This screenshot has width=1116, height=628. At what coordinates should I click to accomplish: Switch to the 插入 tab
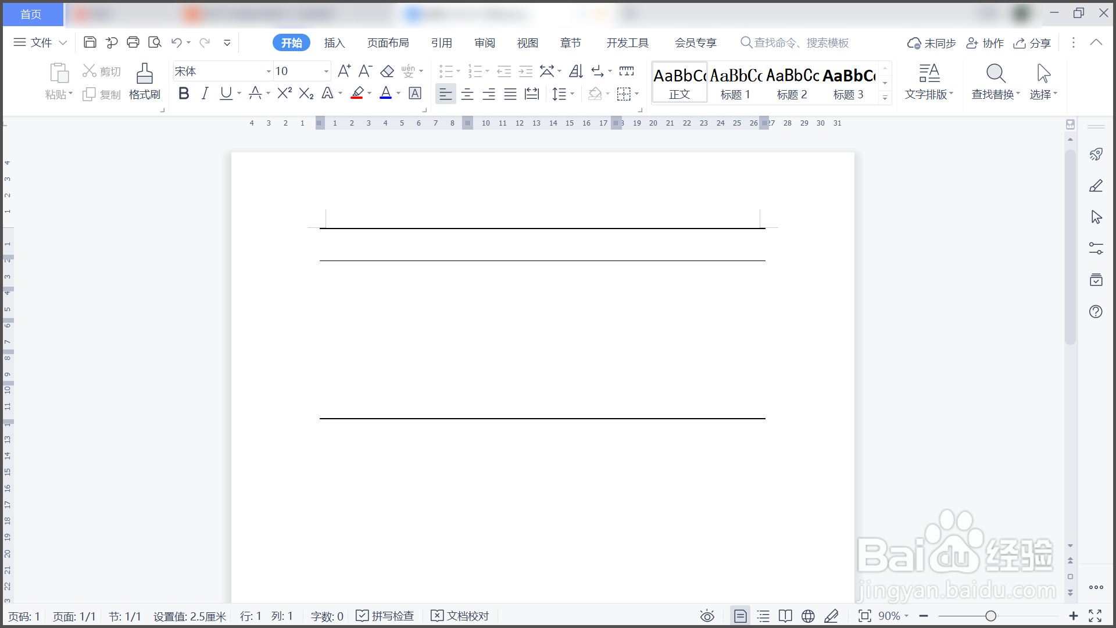[334, 43]
